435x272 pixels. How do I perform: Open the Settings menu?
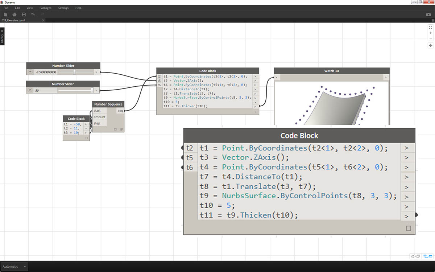pos(63,8)
